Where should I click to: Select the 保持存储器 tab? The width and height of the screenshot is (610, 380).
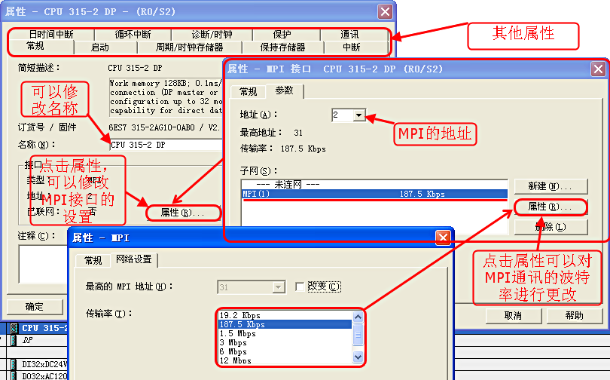pos(283,47)
